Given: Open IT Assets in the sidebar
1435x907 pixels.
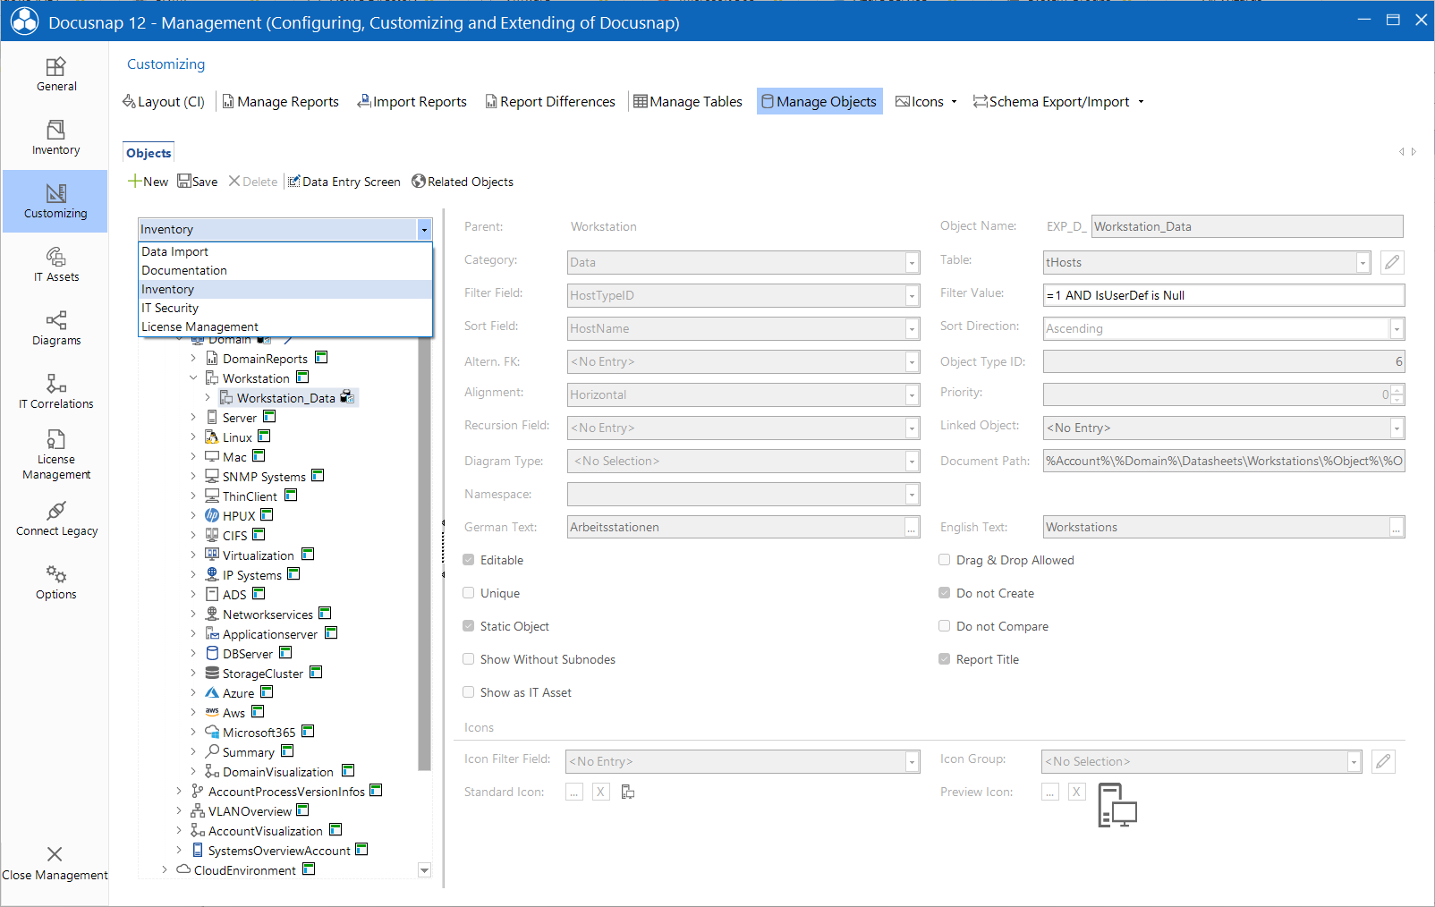Looking at the screenshot, I should [x=55, y=266].
